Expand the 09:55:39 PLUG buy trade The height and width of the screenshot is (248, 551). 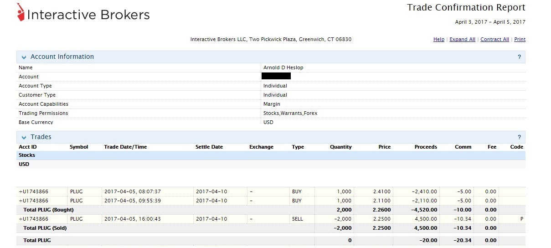(20, 201)
